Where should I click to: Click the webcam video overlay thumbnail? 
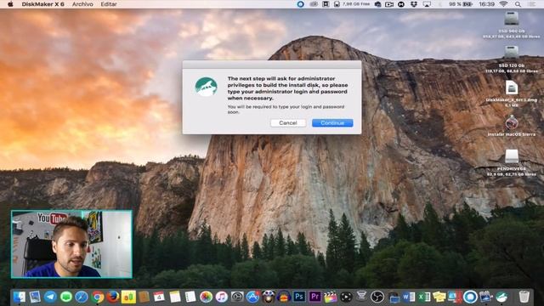pyautogui.click(x=71, y=244)
